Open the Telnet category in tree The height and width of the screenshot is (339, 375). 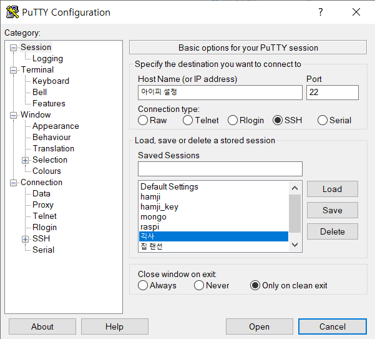(x=45, y=216)
